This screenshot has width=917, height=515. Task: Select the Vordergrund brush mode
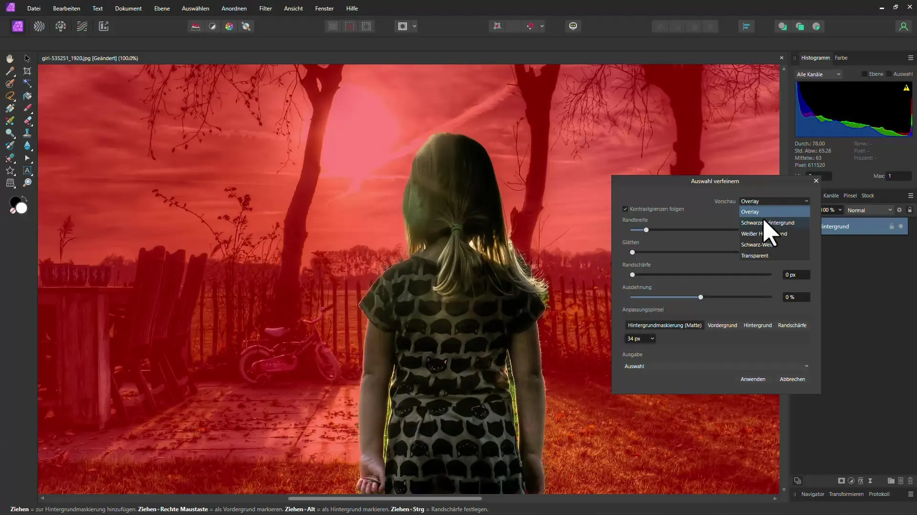coord(722,325)
